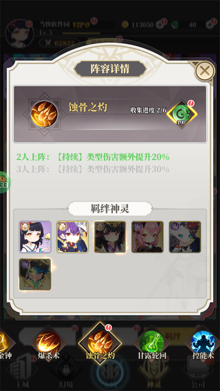
Task: Tap the player avatar at top left
Action: pyautogui.click(x=19, y=33)
